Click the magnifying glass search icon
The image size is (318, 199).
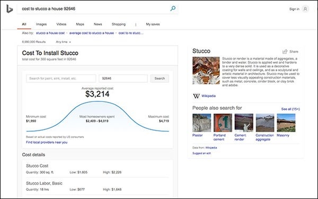pos(173,8)
